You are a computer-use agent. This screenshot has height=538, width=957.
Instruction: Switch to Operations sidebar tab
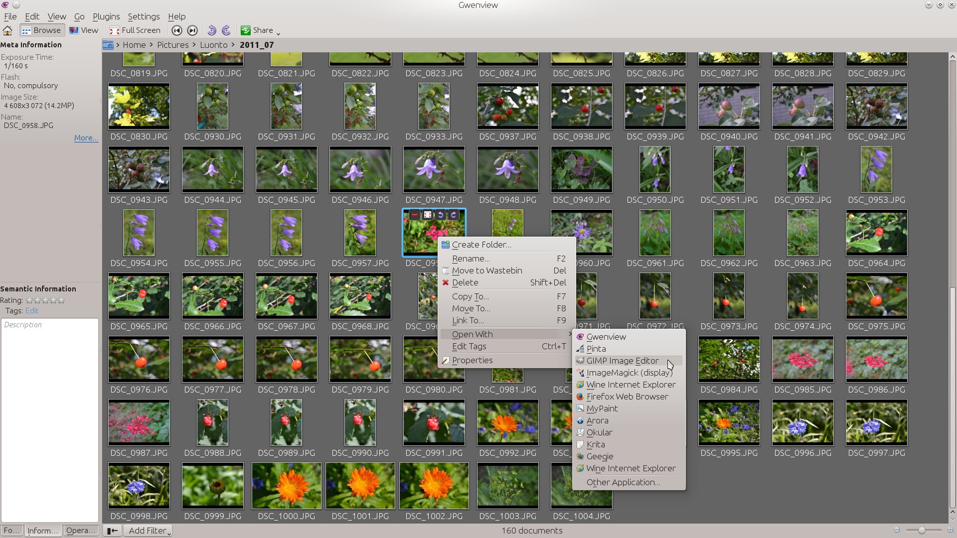click(81, 531)
